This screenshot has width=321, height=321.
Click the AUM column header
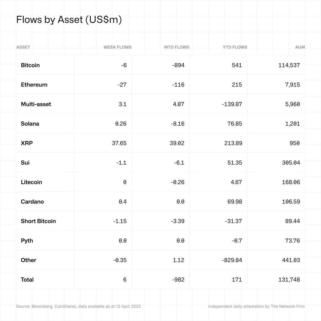pos(300,47)
